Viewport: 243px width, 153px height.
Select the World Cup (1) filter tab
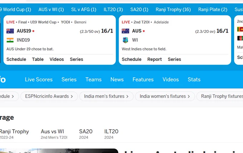pyautogui.click(x=15, y=9)
